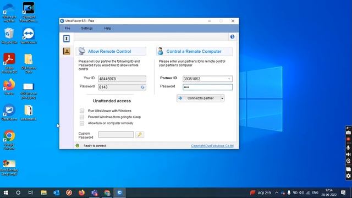Open the Windows Start menu

(x=6, y=193)
